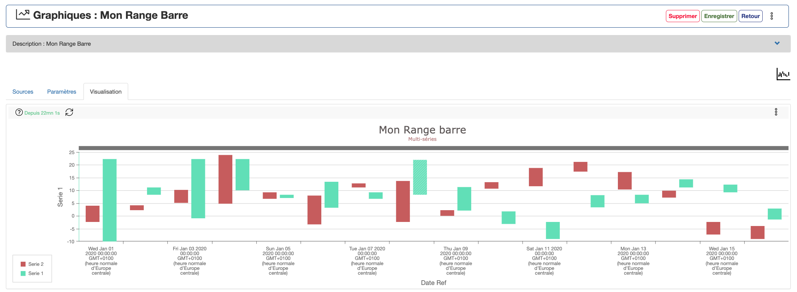This screenshot has height=292, width=797.
Task: Go back using the Retour button
Action: (x=750, y=16)
